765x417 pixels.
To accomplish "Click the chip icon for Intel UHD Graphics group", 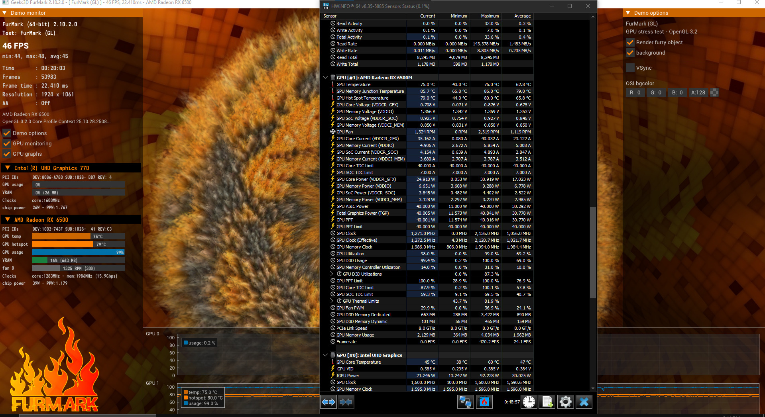I will tap(332, 355).
